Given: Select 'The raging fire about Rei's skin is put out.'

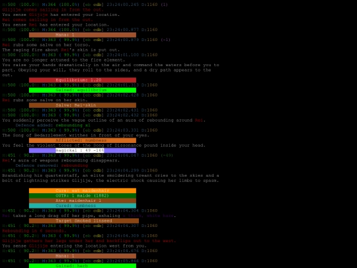Looking at the screenshot, I should tap(61, 50).
